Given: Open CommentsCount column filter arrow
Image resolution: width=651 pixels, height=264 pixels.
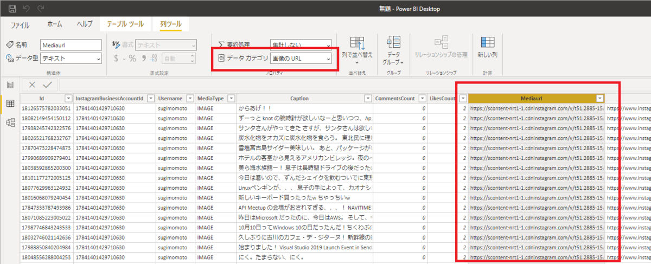Looking at the screenshot, I should click(x=421, y=98).
